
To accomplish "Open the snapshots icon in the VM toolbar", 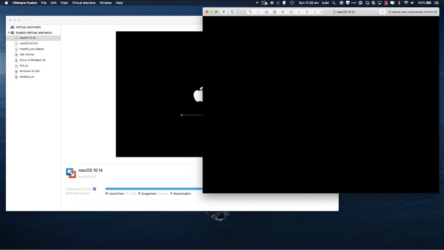I will 232,12.
